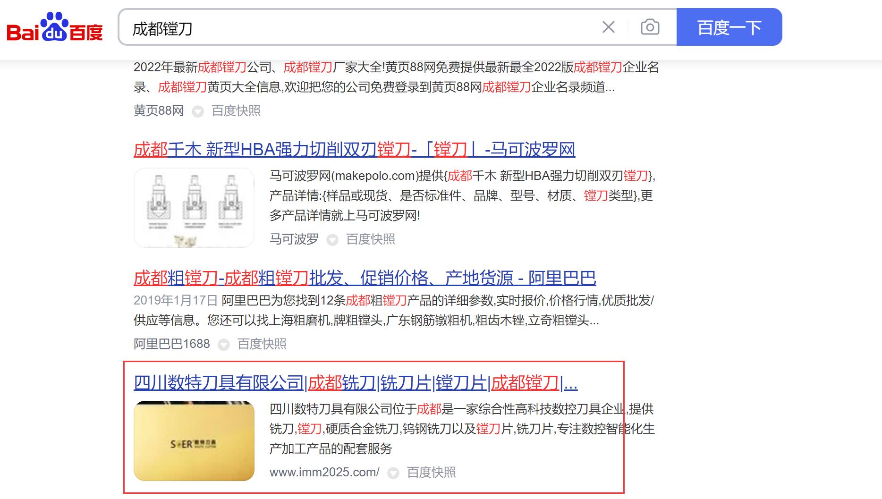The image size is (882, 499).
Task: Open 百度快照 for 黄页88网 result
Action: click(x=236, y=111)
